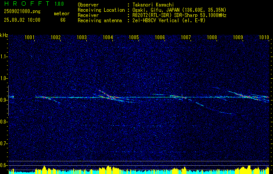Click the 1006 time marker

[x=160, y=37]
